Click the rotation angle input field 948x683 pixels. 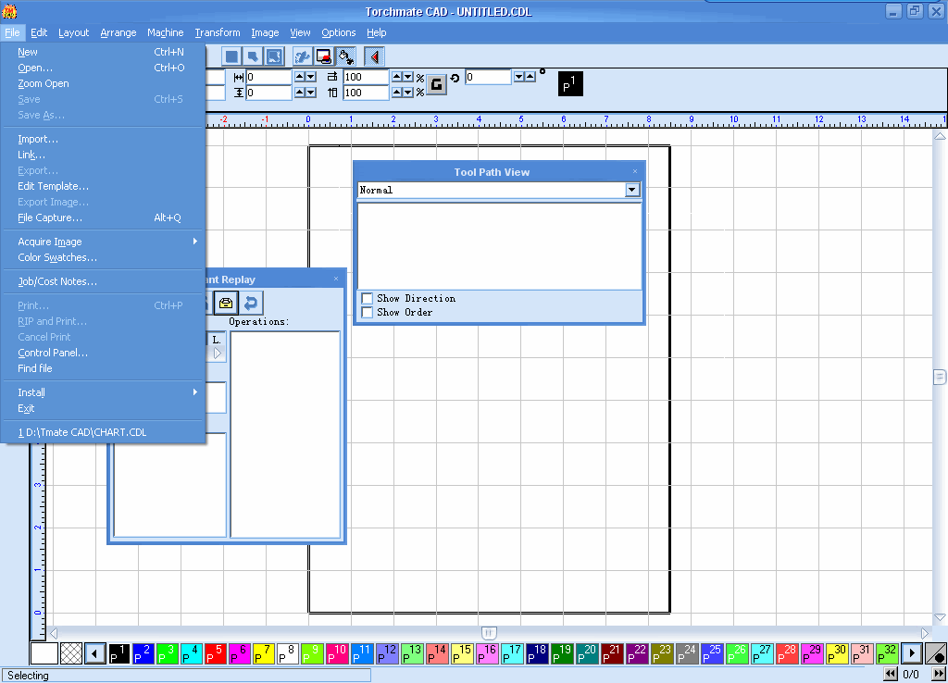488,77
